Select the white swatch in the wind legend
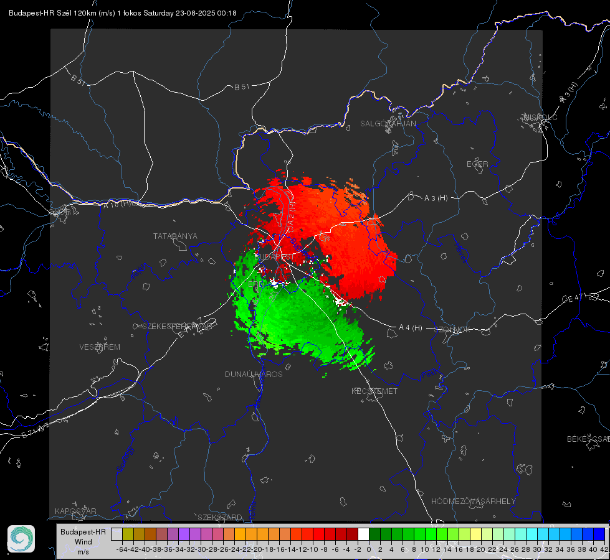This screenshot has height=560, width=610. click(363, 534)
